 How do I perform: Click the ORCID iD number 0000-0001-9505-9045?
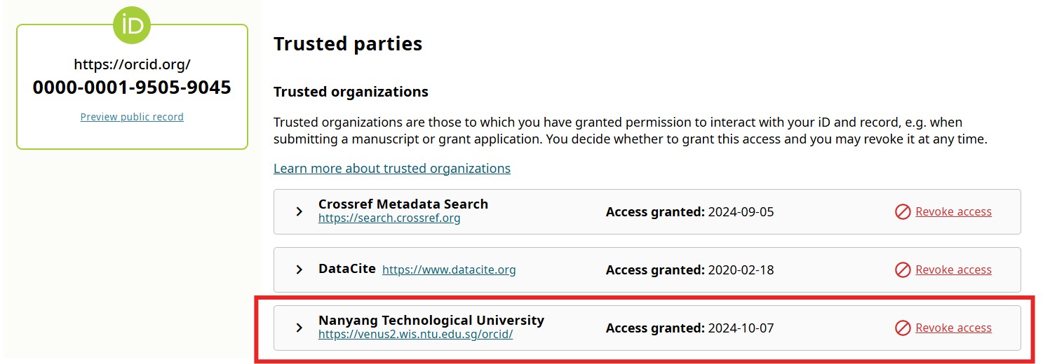132,87
